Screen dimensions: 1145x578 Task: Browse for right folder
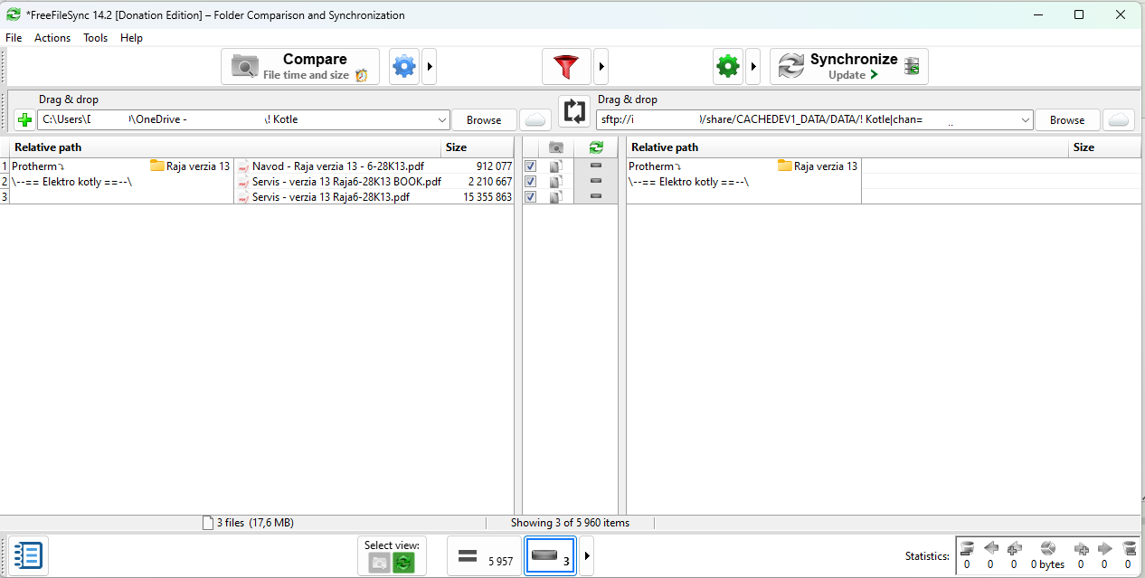click(1067, 119)
